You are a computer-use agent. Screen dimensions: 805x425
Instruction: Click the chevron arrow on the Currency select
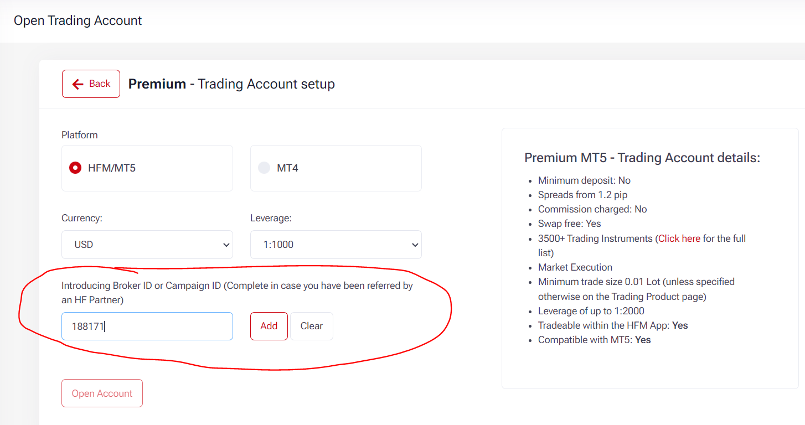(x=225, y=245)
